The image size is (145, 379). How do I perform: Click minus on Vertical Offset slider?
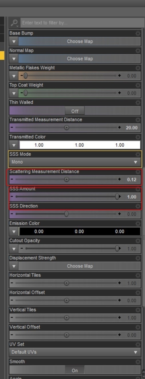click(x=12, y=335)
